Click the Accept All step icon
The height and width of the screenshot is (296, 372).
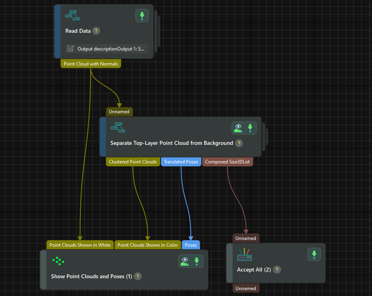click(x=244, y=255)
